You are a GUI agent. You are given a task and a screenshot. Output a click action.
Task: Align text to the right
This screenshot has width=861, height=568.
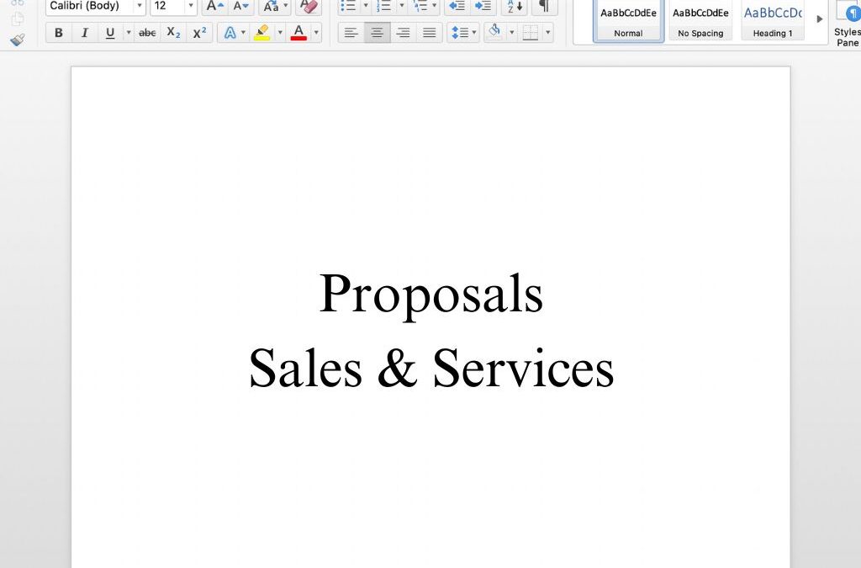pyautogui.click(x=403, y=33)
